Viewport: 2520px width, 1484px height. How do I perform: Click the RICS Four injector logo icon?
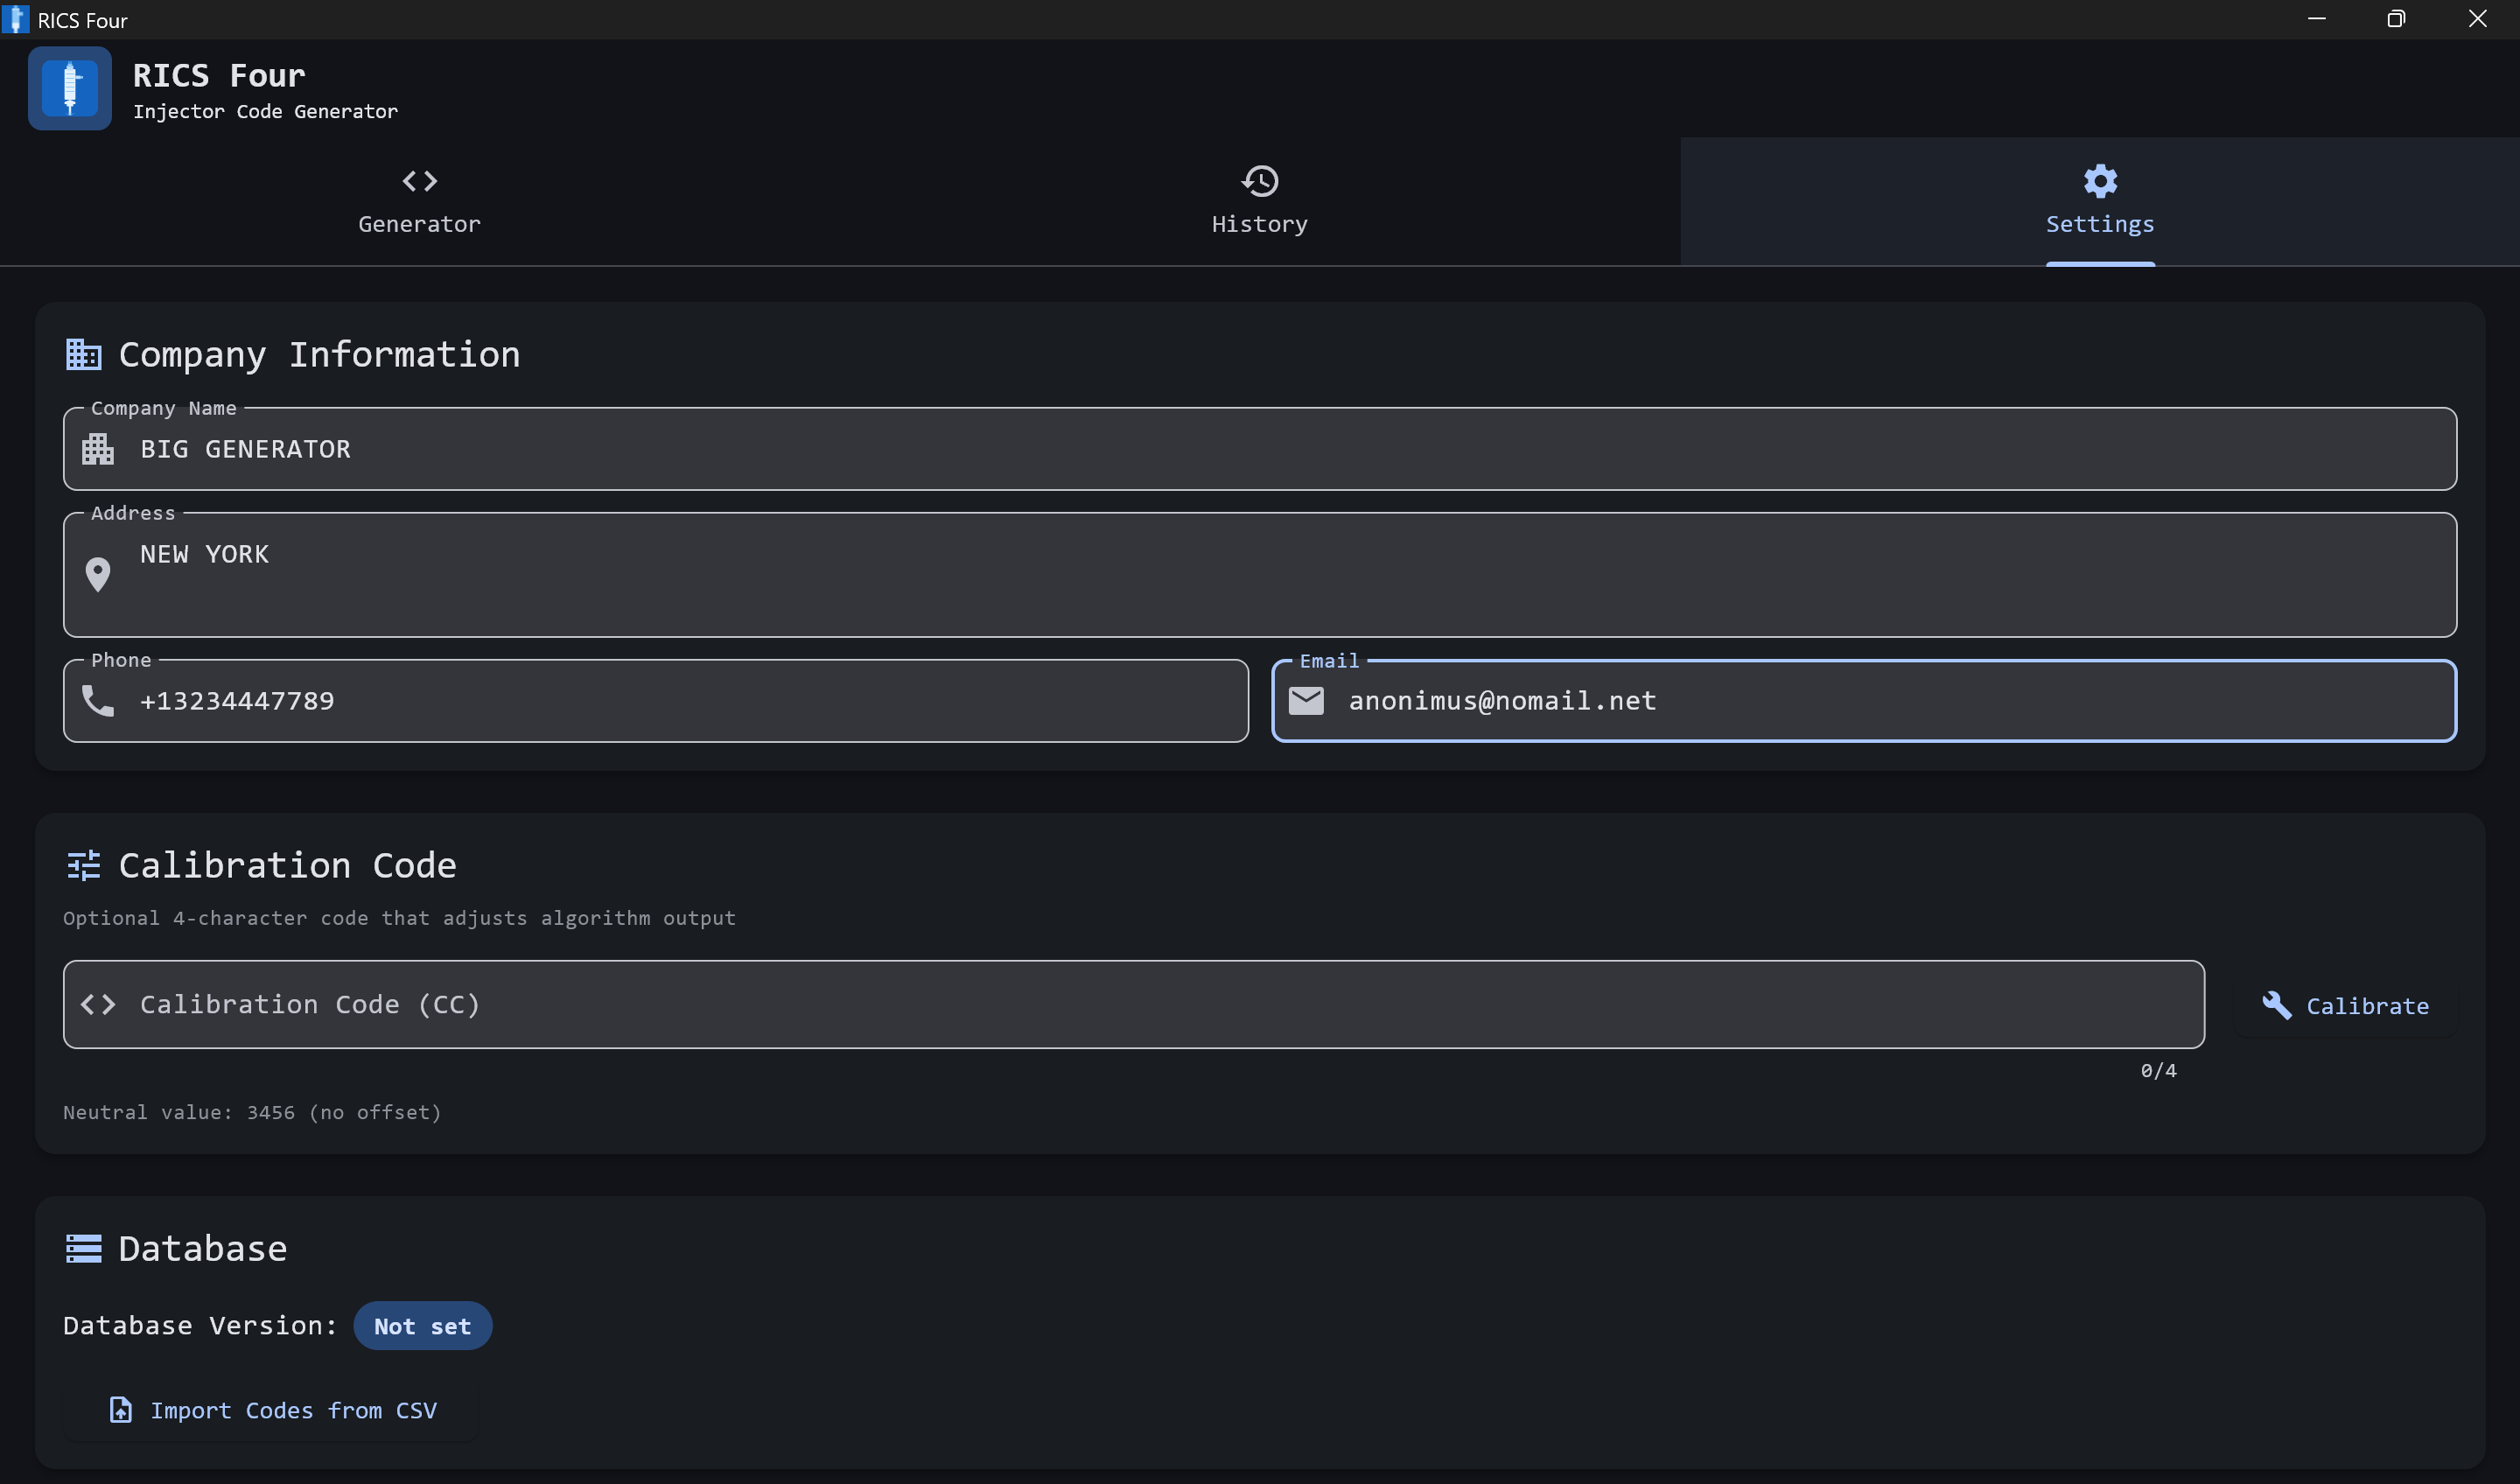(69, 88)
